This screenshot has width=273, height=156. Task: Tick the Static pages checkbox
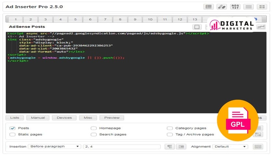pyautogui.click(x=13, y=134)
